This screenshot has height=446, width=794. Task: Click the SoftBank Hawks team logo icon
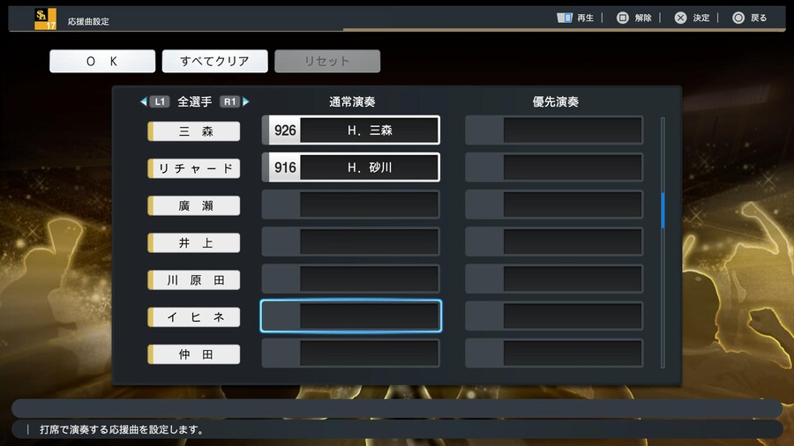(45, 19)
